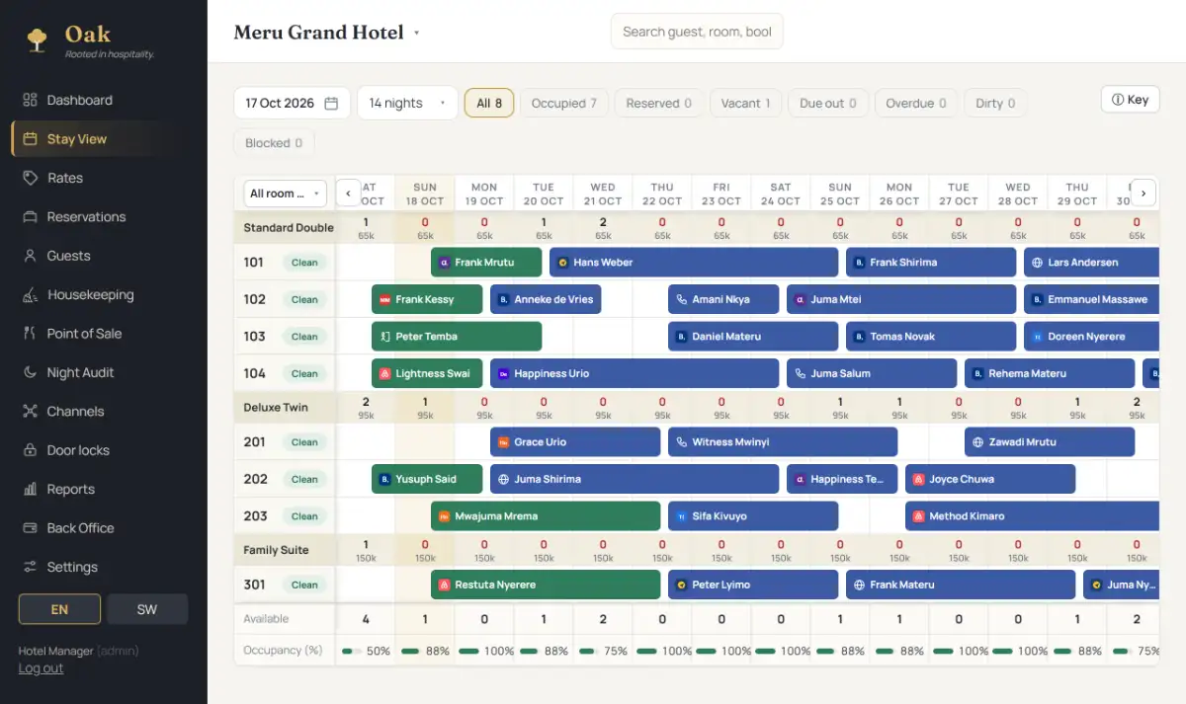Navigate to Night Audit

[99, 372]
